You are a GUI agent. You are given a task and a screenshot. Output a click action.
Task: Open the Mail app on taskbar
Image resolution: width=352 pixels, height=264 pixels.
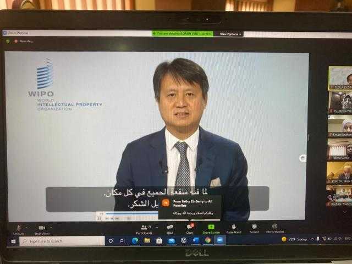[172, 241]
